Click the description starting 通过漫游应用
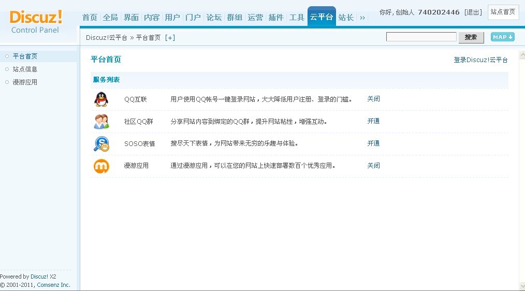Viewport: 525px width, 291px height. [253, 165]
